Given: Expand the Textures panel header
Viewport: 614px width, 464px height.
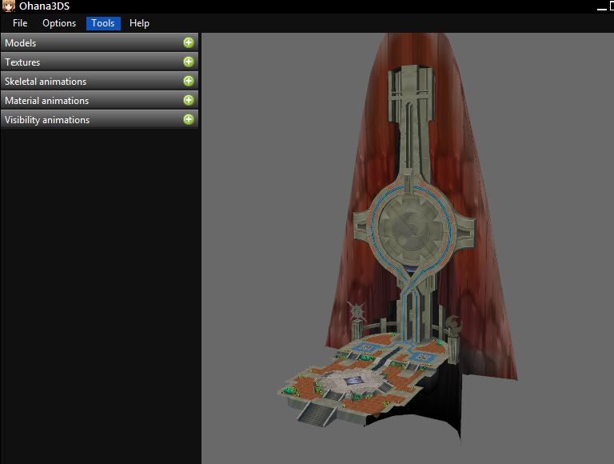Looking at the screenshot, I should (88, 62).
